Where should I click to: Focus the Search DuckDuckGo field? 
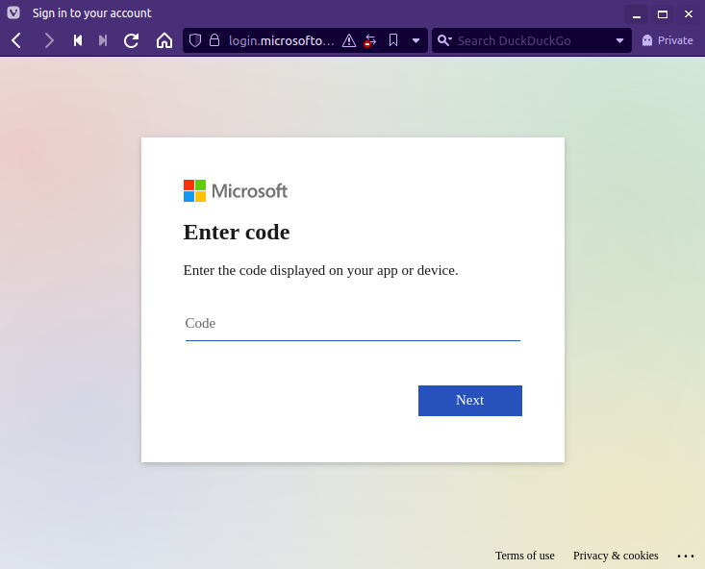pos(533,41)
